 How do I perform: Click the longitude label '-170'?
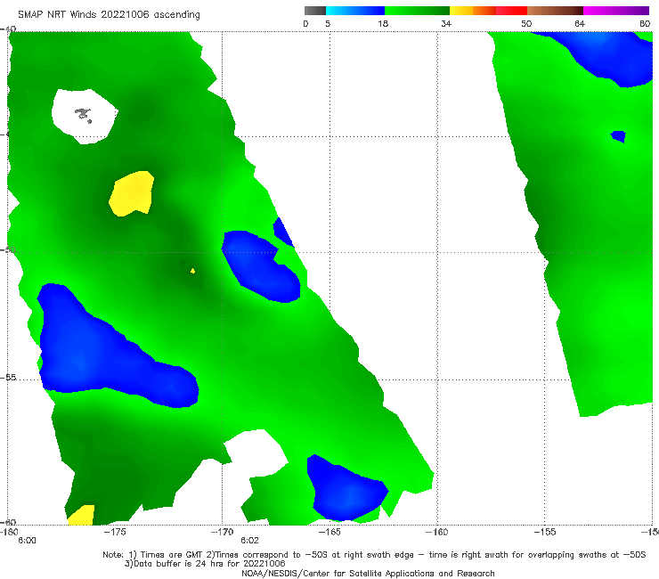click(x=223, y=532)
